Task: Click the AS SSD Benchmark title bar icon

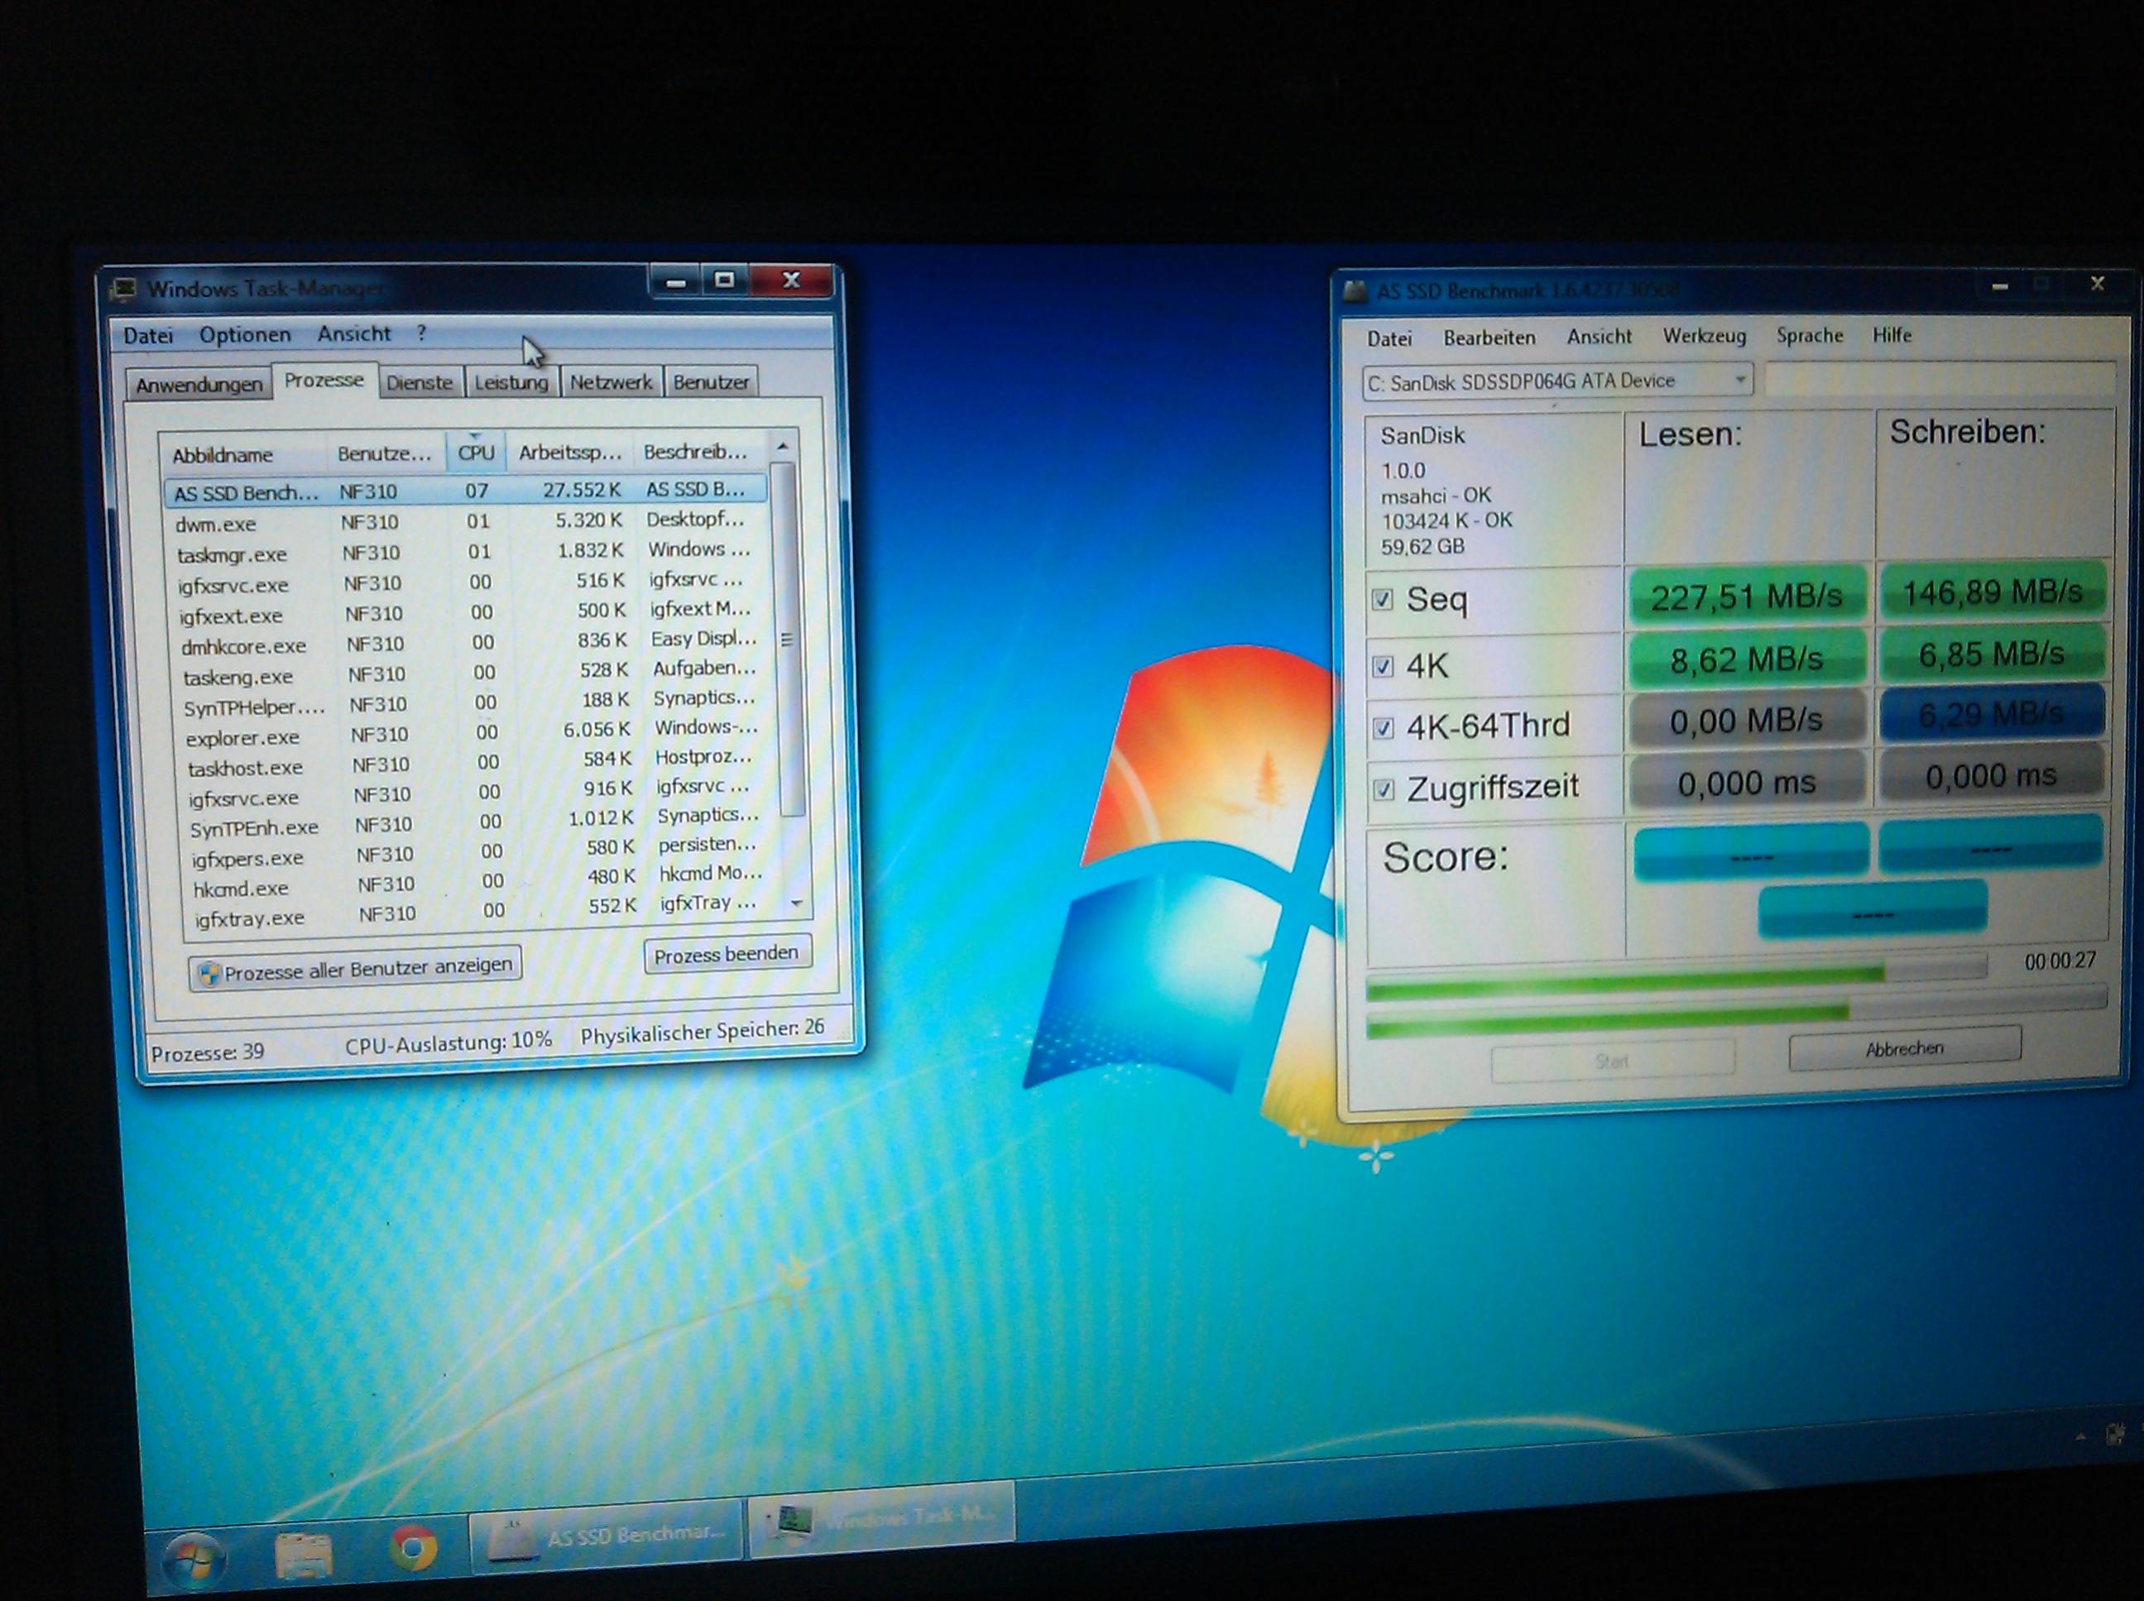Action: (x=1356, y=292)
